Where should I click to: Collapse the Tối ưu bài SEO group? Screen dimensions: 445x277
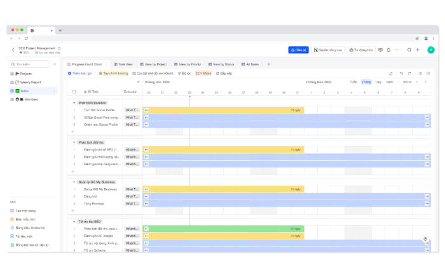[x=74, y=221]
